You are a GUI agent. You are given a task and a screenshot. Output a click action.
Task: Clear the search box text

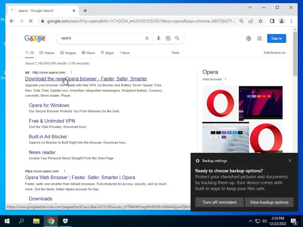[x=147, y=38]
